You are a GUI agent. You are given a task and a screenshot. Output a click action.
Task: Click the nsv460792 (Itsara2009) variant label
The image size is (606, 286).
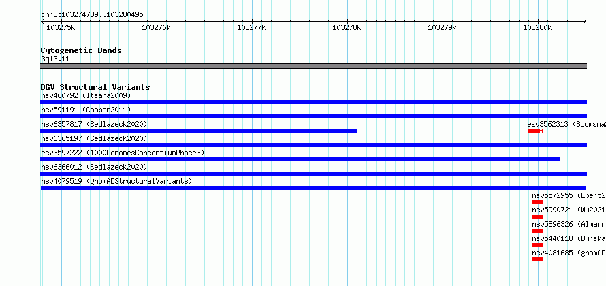[x=86, y=95]
